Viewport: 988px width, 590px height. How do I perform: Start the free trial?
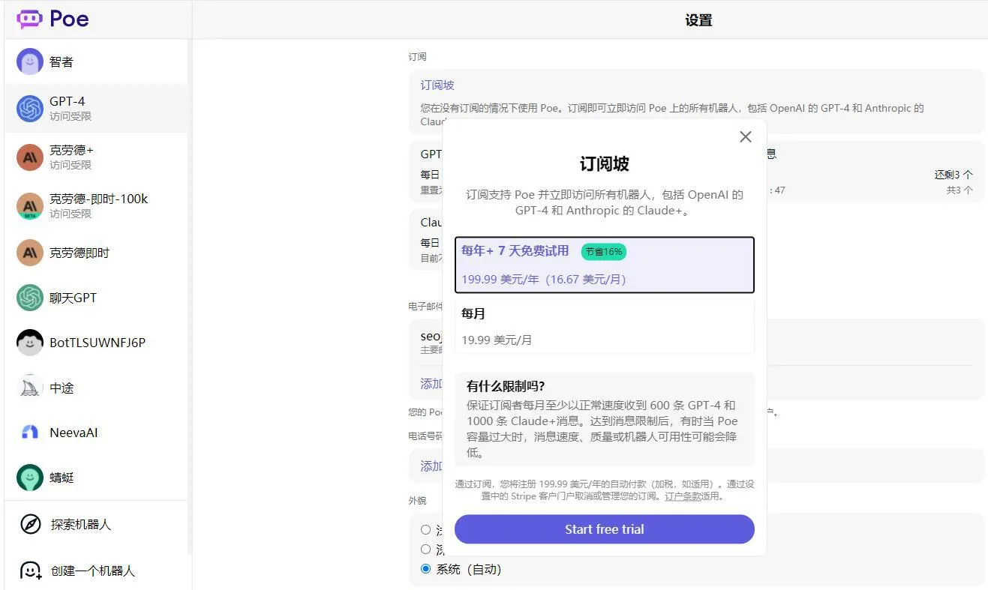coord(604,529)
